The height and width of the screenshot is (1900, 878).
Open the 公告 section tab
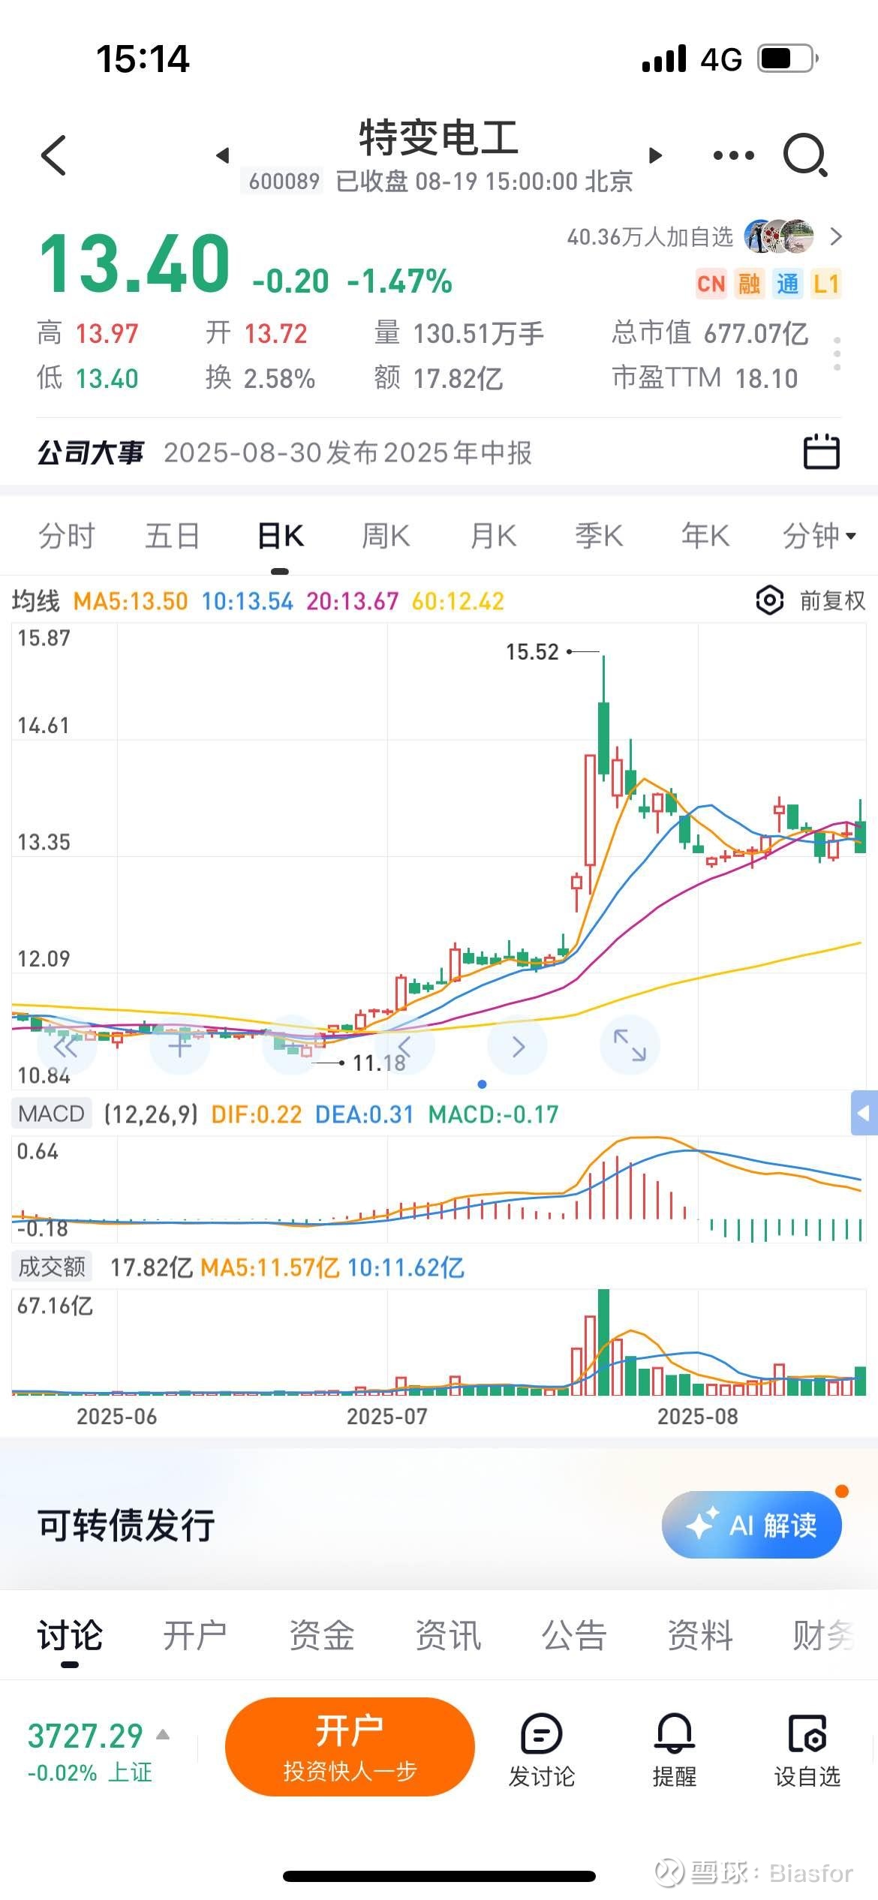[574, 1635]
